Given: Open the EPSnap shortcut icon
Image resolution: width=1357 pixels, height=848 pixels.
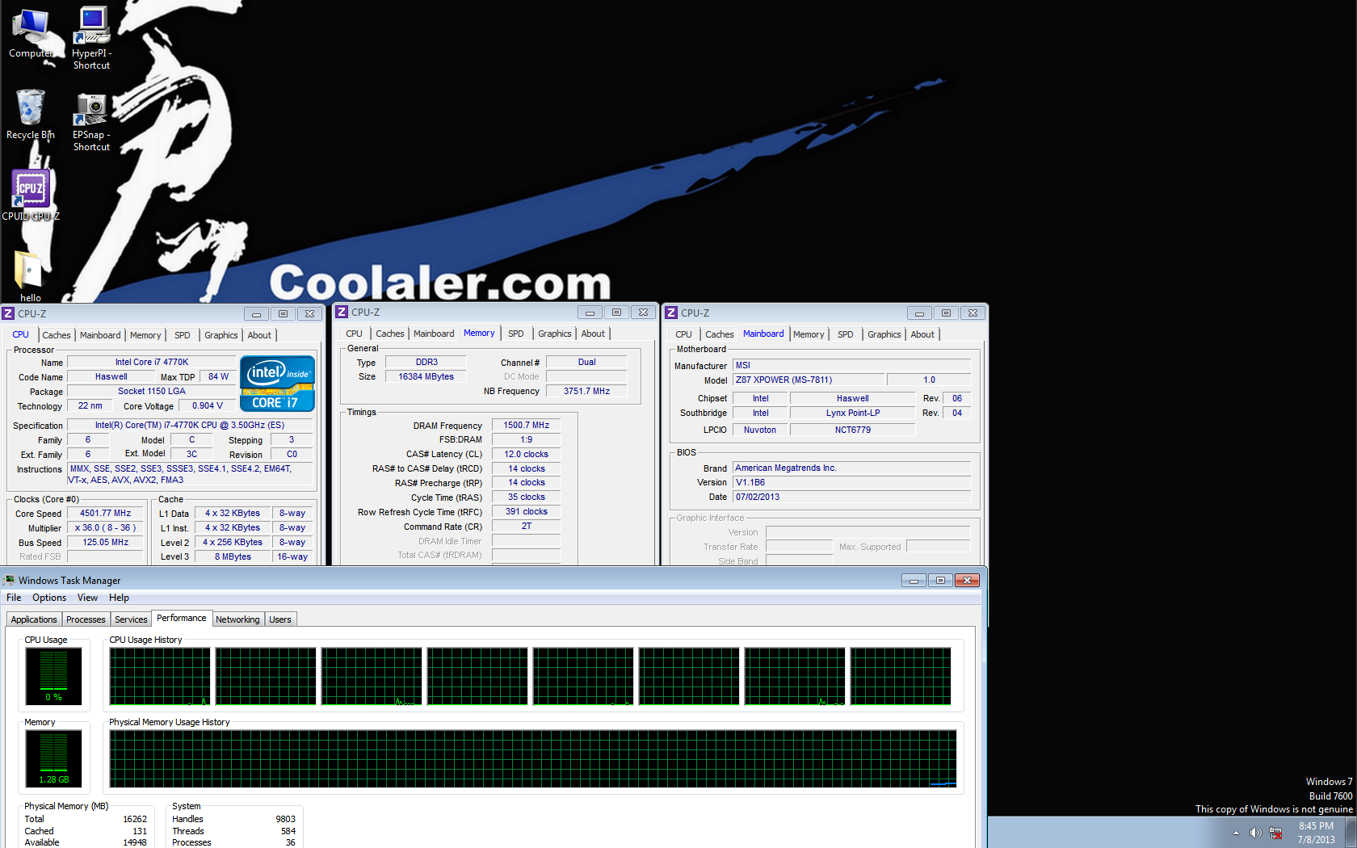Looking at the screenshot, I should point(91,121).
